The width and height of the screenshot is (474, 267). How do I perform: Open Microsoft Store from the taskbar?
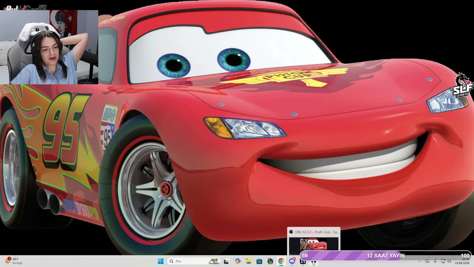(x=259, y=261)
